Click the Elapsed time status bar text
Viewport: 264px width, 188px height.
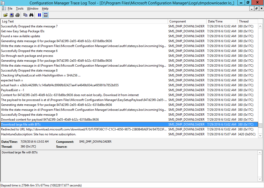coord(41,185)
